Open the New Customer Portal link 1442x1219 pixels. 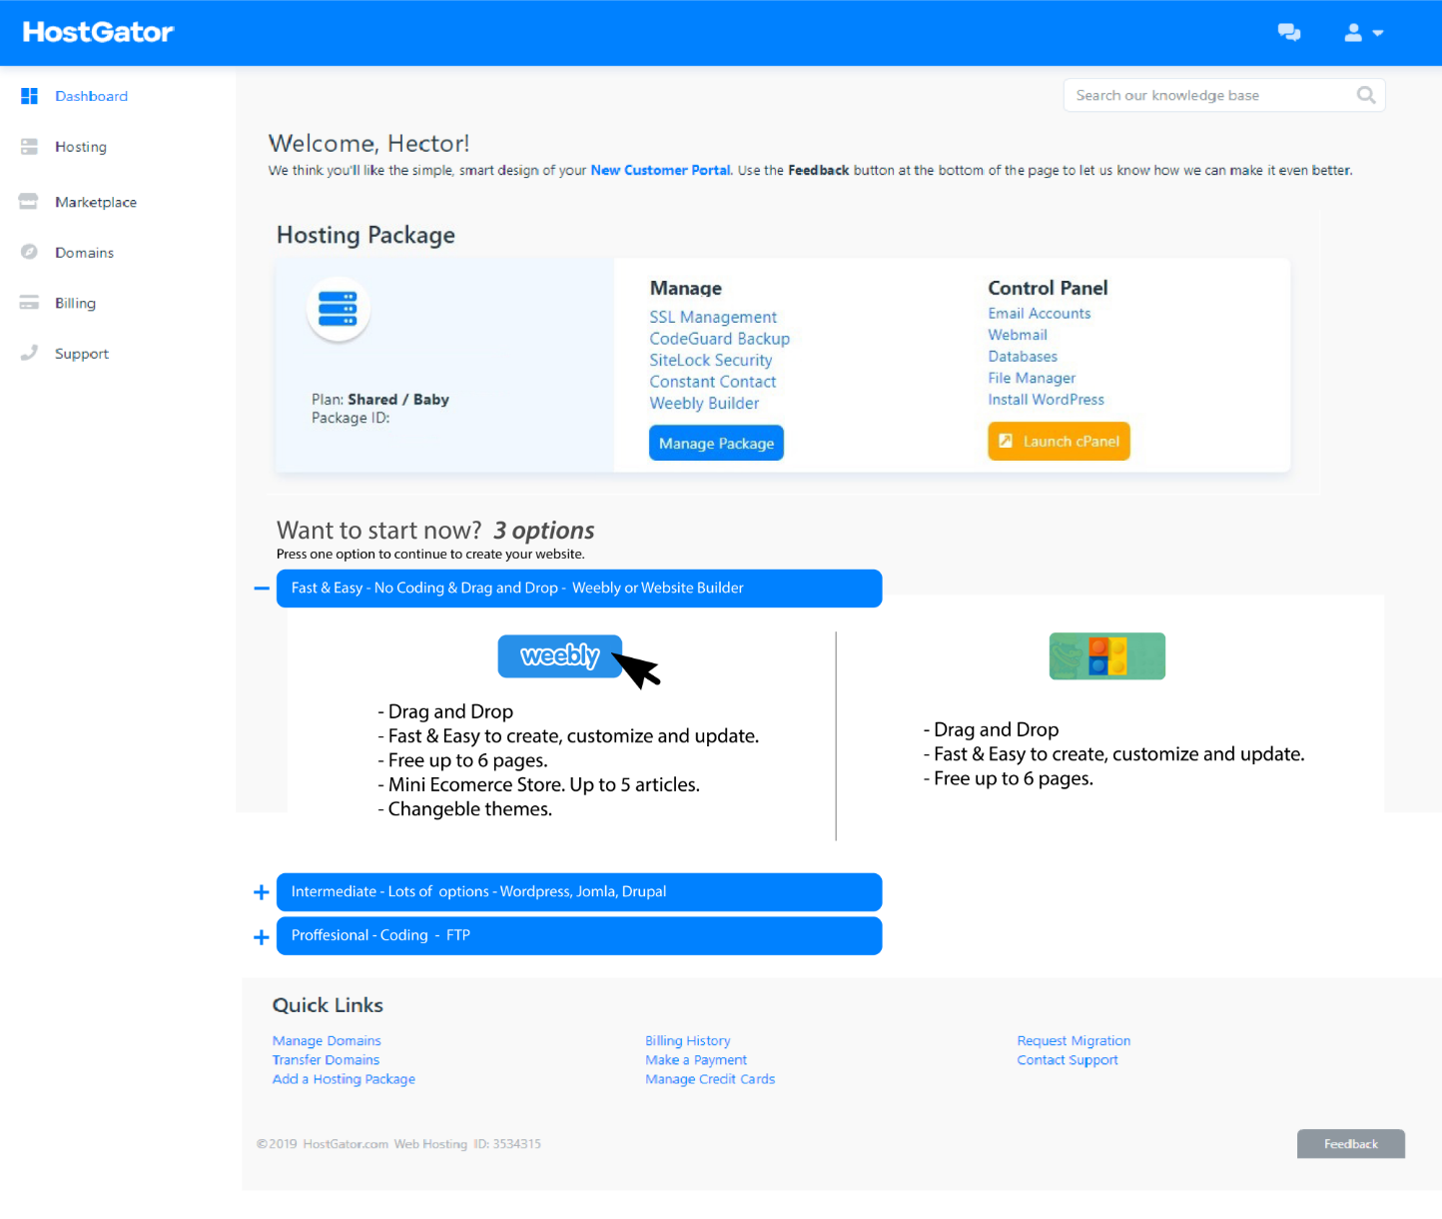[660, 170]
